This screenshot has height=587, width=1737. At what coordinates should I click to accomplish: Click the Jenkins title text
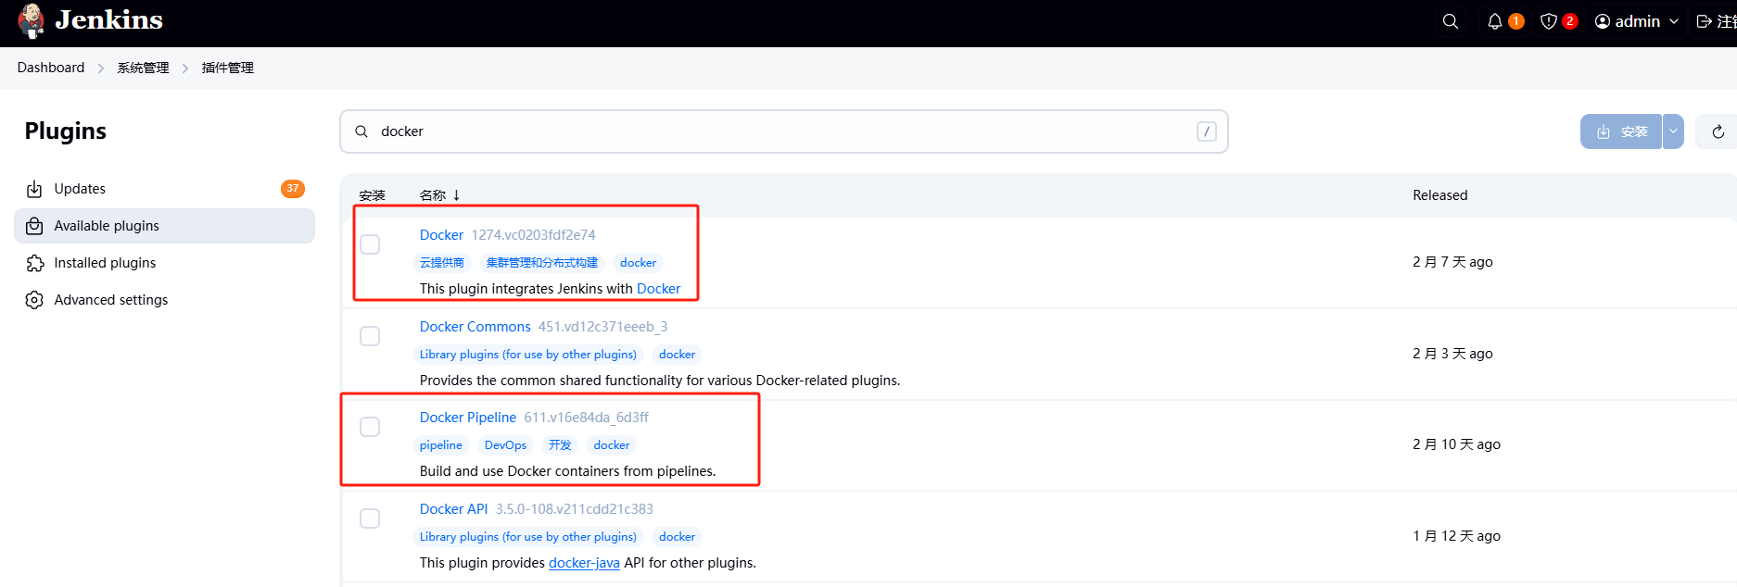108,19
